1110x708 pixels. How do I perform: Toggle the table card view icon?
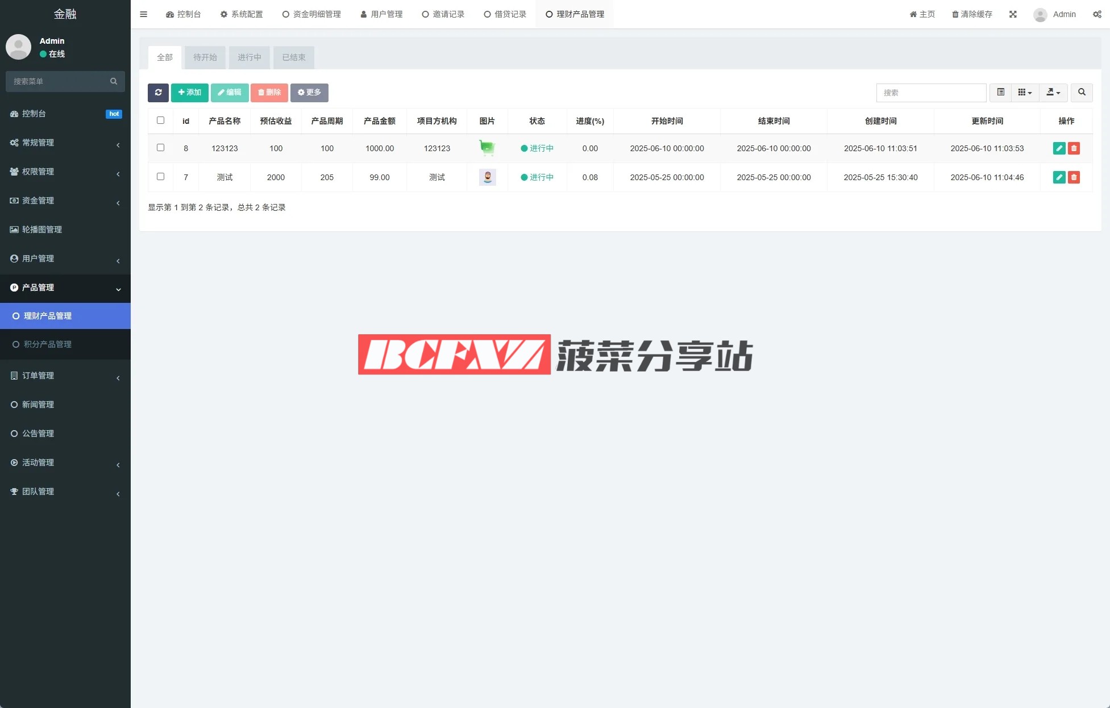(x=1000, y=93)
